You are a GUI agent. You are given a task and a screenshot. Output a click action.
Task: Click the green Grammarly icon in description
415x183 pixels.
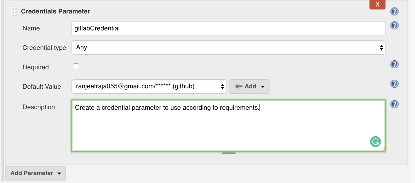375,142
